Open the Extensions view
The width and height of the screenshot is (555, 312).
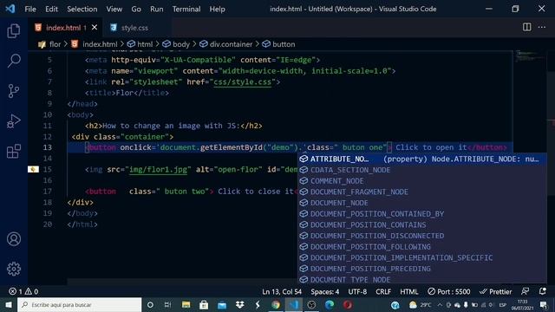point(14,152)
